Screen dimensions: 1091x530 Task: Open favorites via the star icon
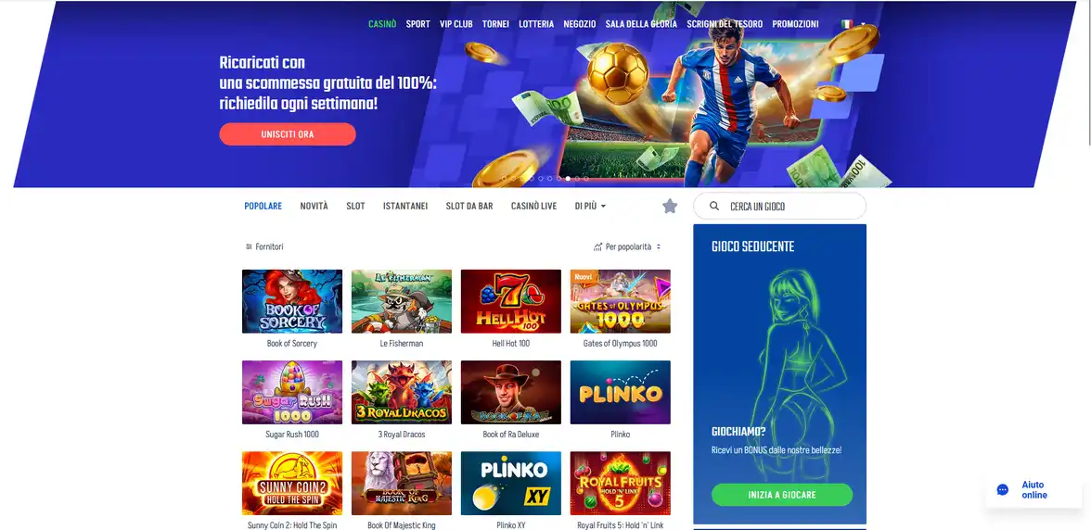[x=670, y=207]
